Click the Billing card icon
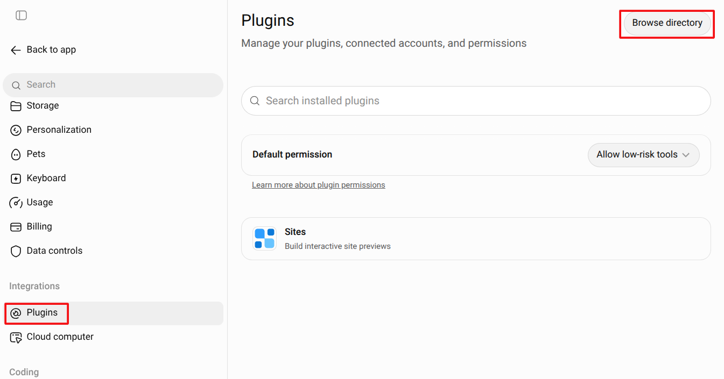This screenshot has height=379, width=724. (x=16, y=227)
